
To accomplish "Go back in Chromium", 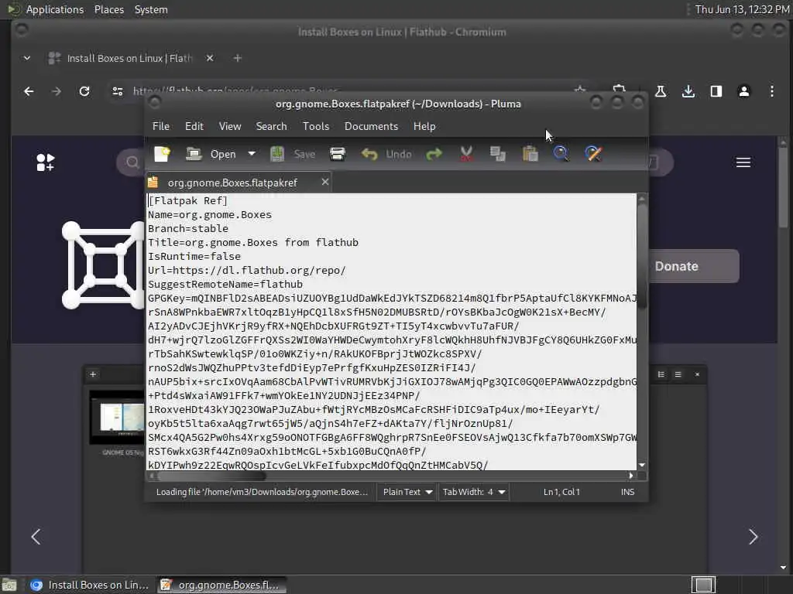I will coord(29,91).
